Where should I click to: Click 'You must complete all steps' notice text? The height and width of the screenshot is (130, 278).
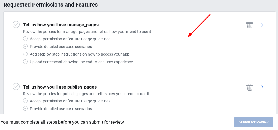(x=62, y=122)
